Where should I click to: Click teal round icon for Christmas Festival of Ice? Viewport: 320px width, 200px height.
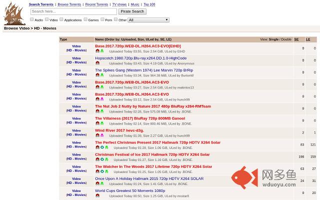tap(102, 159)
